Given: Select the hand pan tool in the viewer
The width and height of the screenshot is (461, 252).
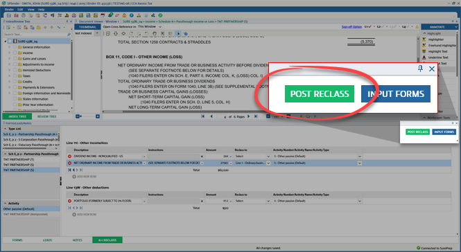Looking at the screenshot, I should [x=155, y=33].
